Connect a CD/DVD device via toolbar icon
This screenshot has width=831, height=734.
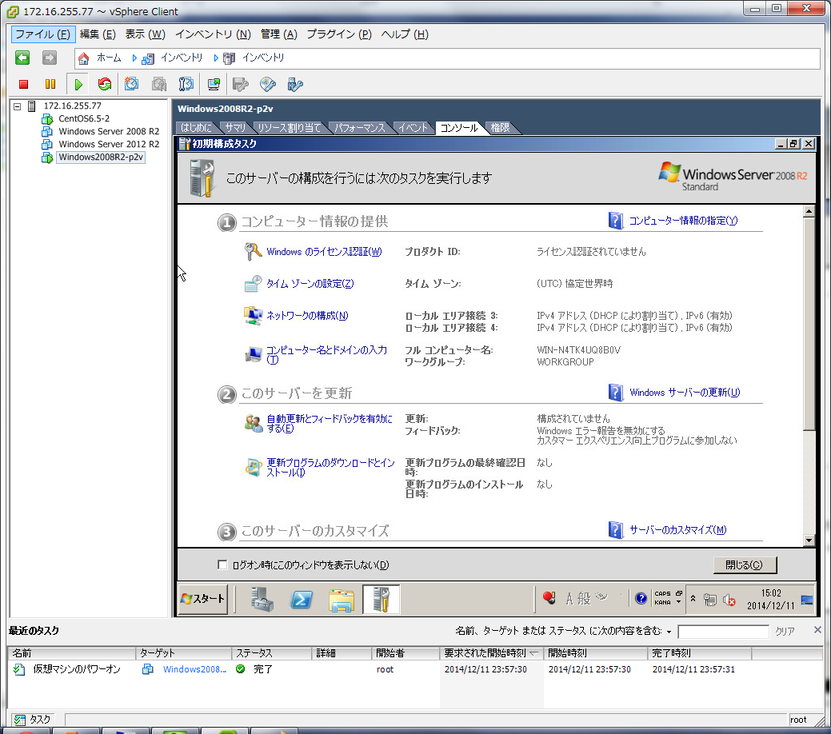[x=268, y=84]
